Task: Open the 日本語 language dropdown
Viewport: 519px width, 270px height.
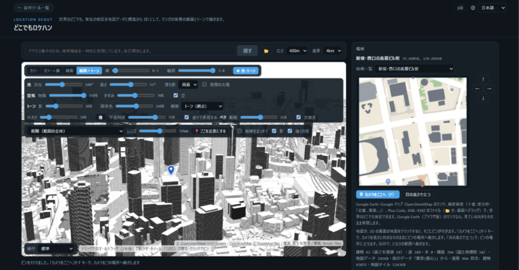Action: coord(492,8)
